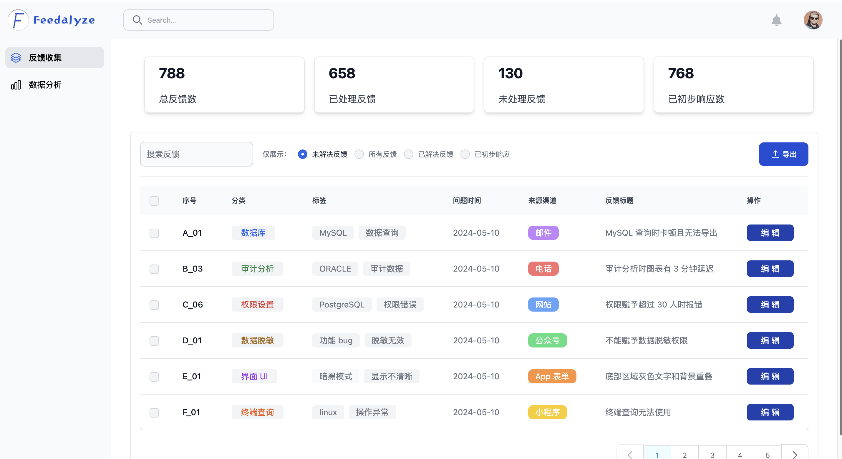Click the upload icon in 导出 button
842x459 pixels.
[775, 154]
